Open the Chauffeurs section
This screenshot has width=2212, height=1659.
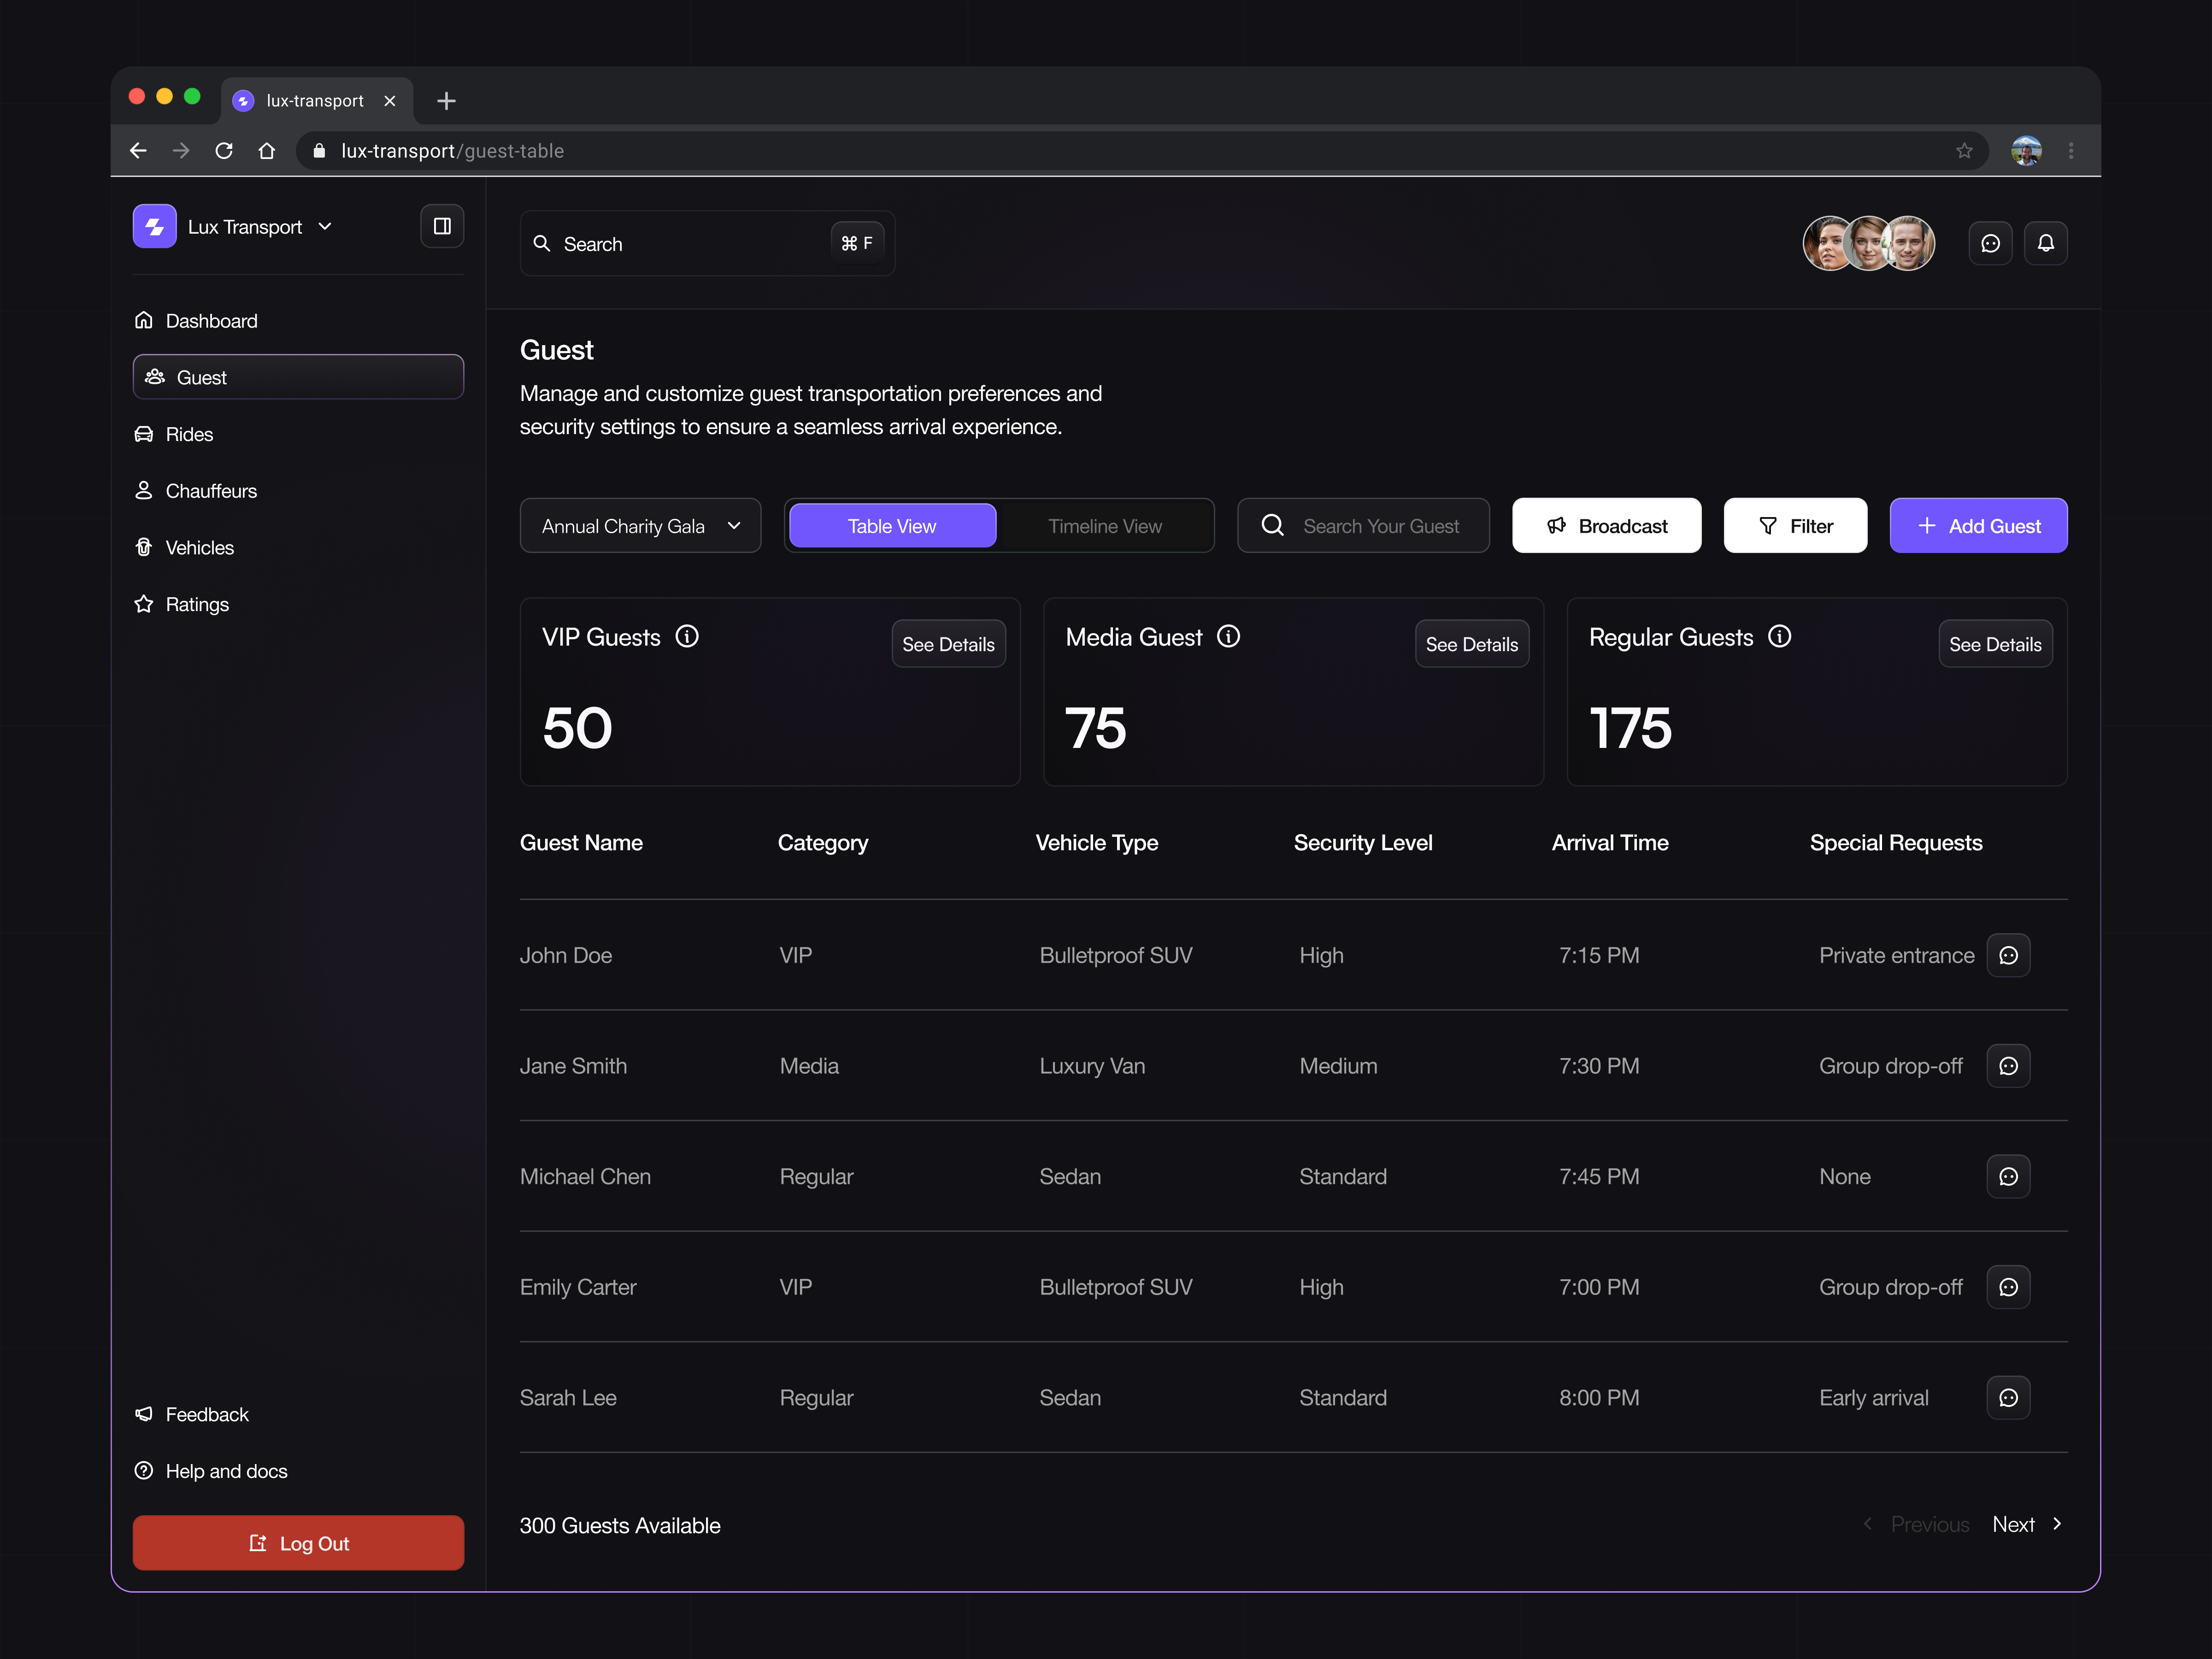210,491
